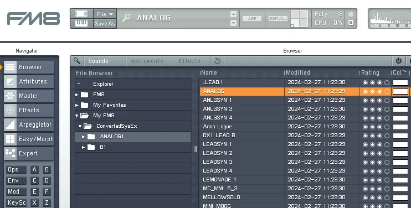Open the Easy/Morph page icon
411x208 pixels.
click(10, 139)
